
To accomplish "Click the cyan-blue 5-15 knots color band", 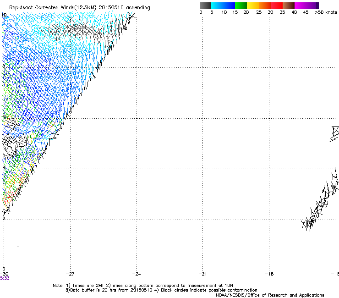I will [x=223, y=6].
